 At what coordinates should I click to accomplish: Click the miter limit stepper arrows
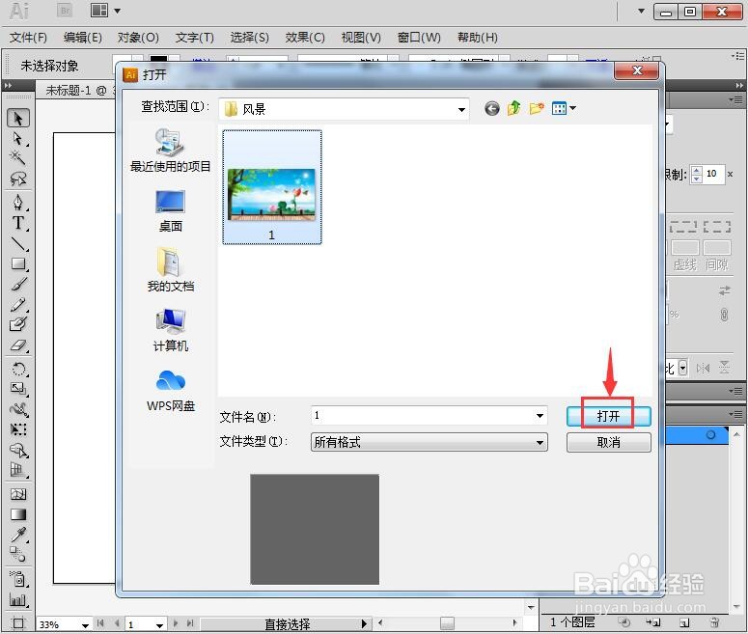coord(697,174)
